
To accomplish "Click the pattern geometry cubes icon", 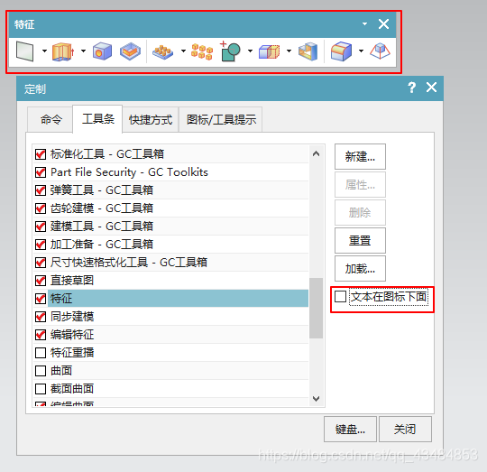I will (x=202, y=51).
